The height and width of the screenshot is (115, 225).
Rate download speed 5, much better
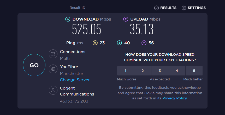tap(194, 71)
